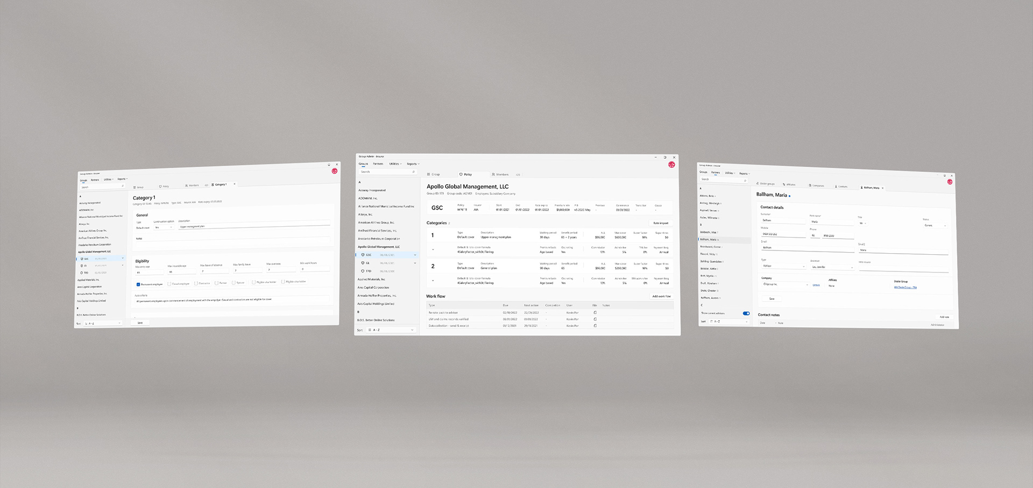This screenshot has width=1033, height=488.
Task: Click Add note button in right window
Action: click(944, 317)
